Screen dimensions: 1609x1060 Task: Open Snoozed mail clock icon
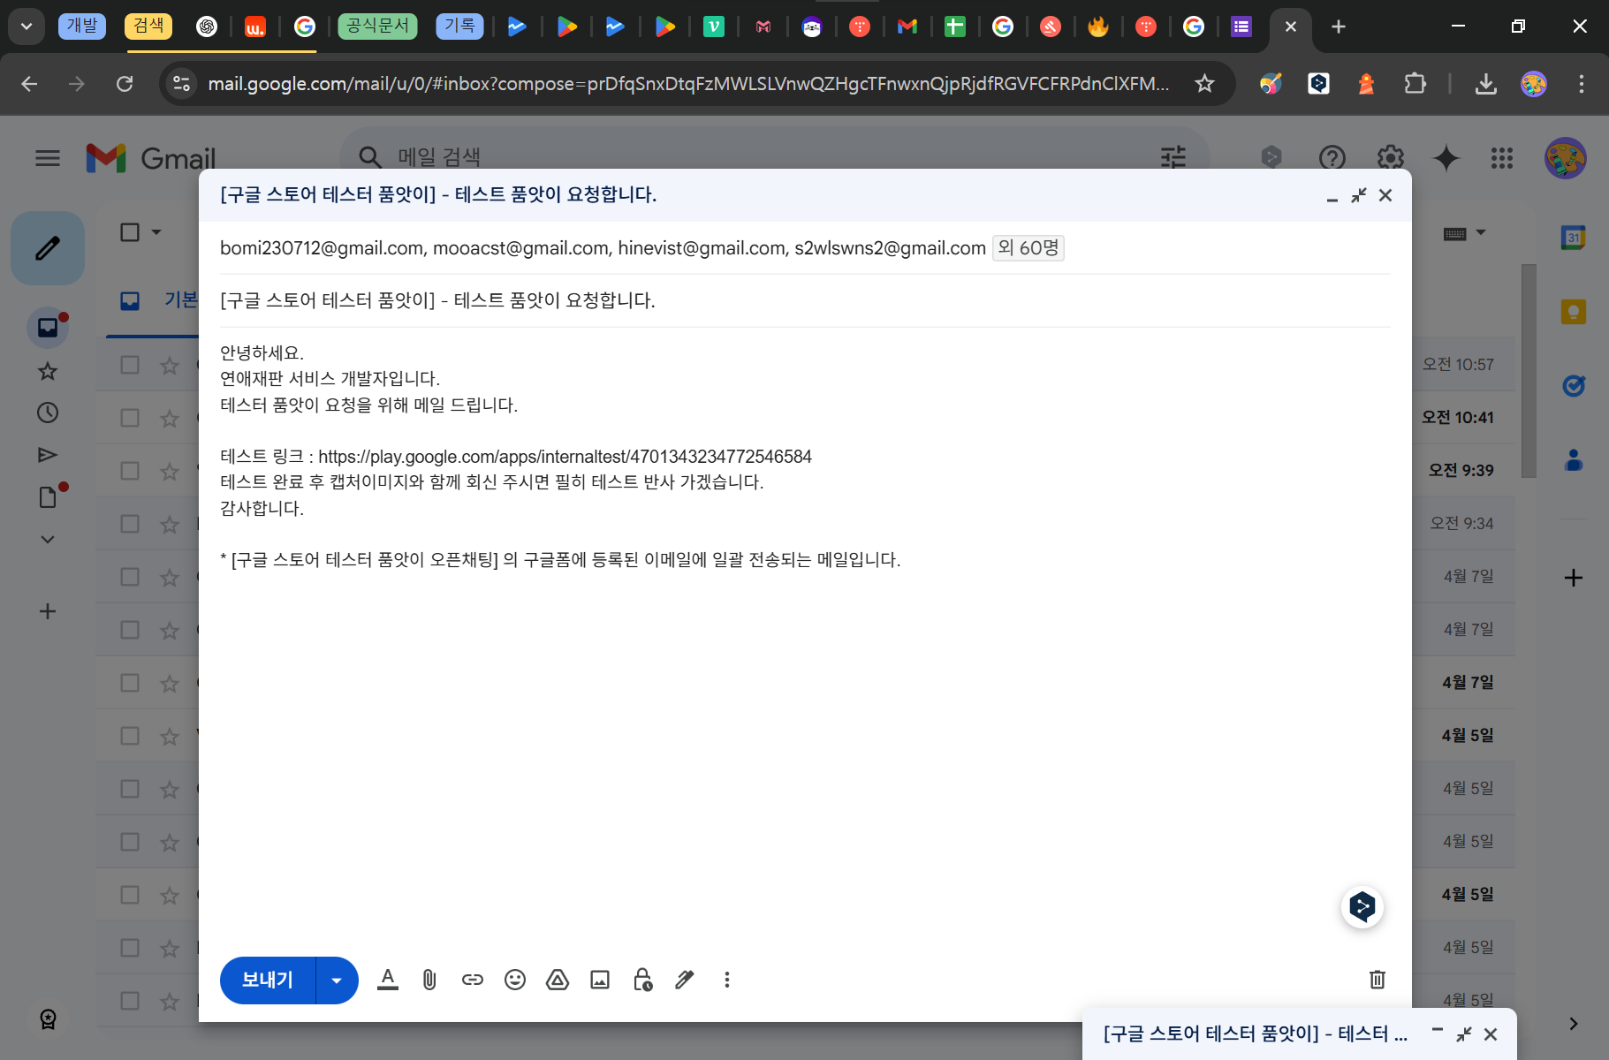click(x=48, y=413)
